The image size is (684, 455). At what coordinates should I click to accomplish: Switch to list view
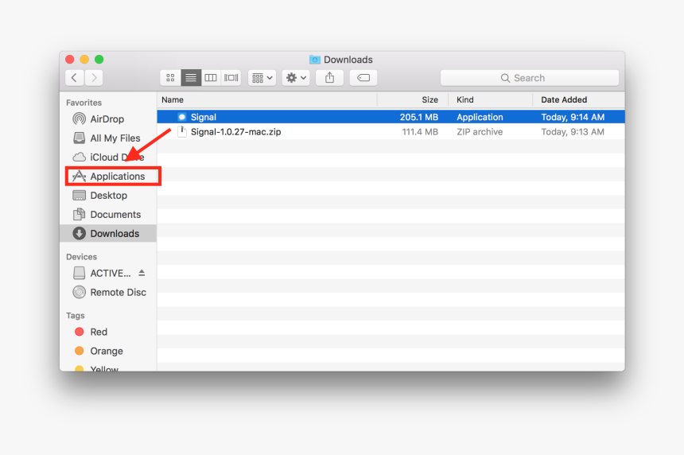coord(191,78)
